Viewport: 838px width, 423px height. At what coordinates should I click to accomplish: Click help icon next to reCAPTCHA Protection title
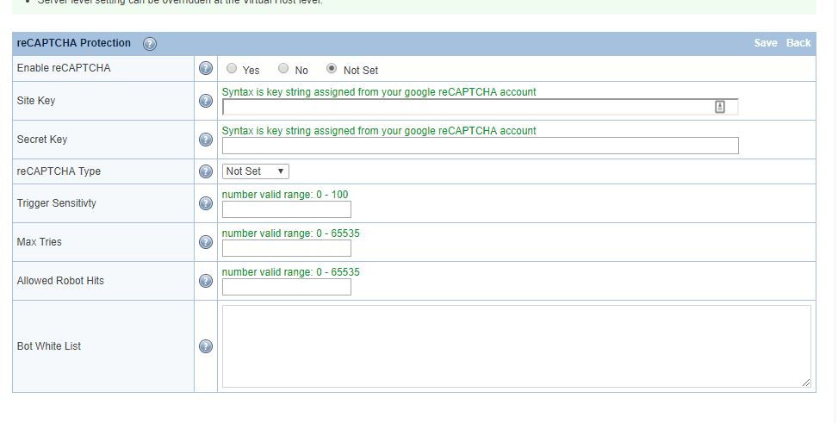click(x=150, y=44)
